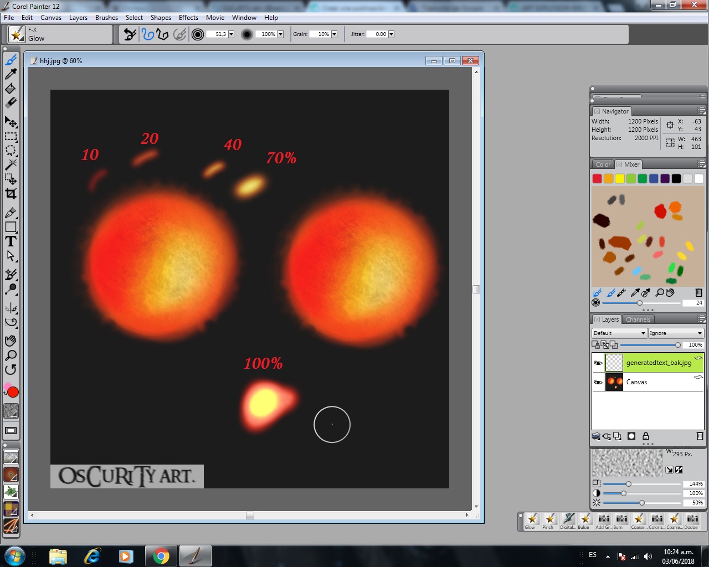Click the Bulge palette button

point(584,521)
